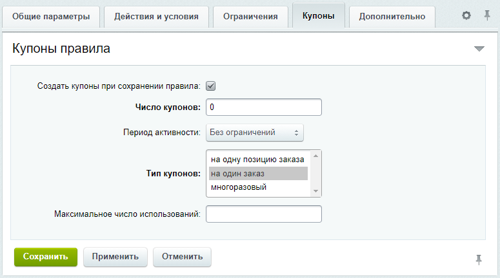This screenshot has width=500, height=278.
Task: Toggle the bottom pin icon next to buttons
Action: (x=479, y=259)
